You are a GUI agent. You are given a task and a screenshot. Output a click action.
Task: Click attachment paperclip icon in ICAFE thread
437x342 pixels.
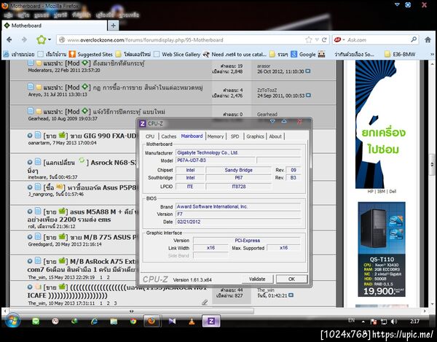coord(205,302)
